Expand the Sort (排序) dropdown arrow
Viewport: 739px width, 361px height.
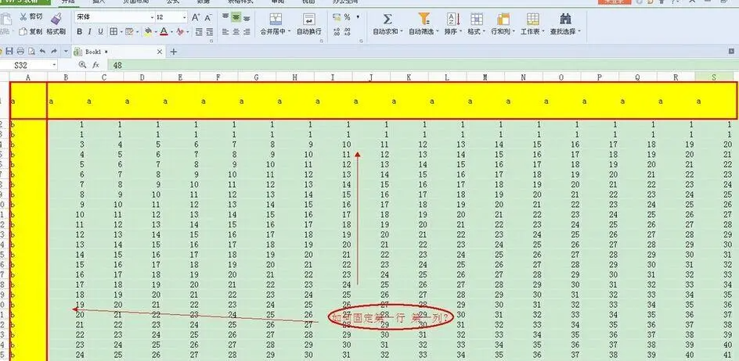(461, 32)
